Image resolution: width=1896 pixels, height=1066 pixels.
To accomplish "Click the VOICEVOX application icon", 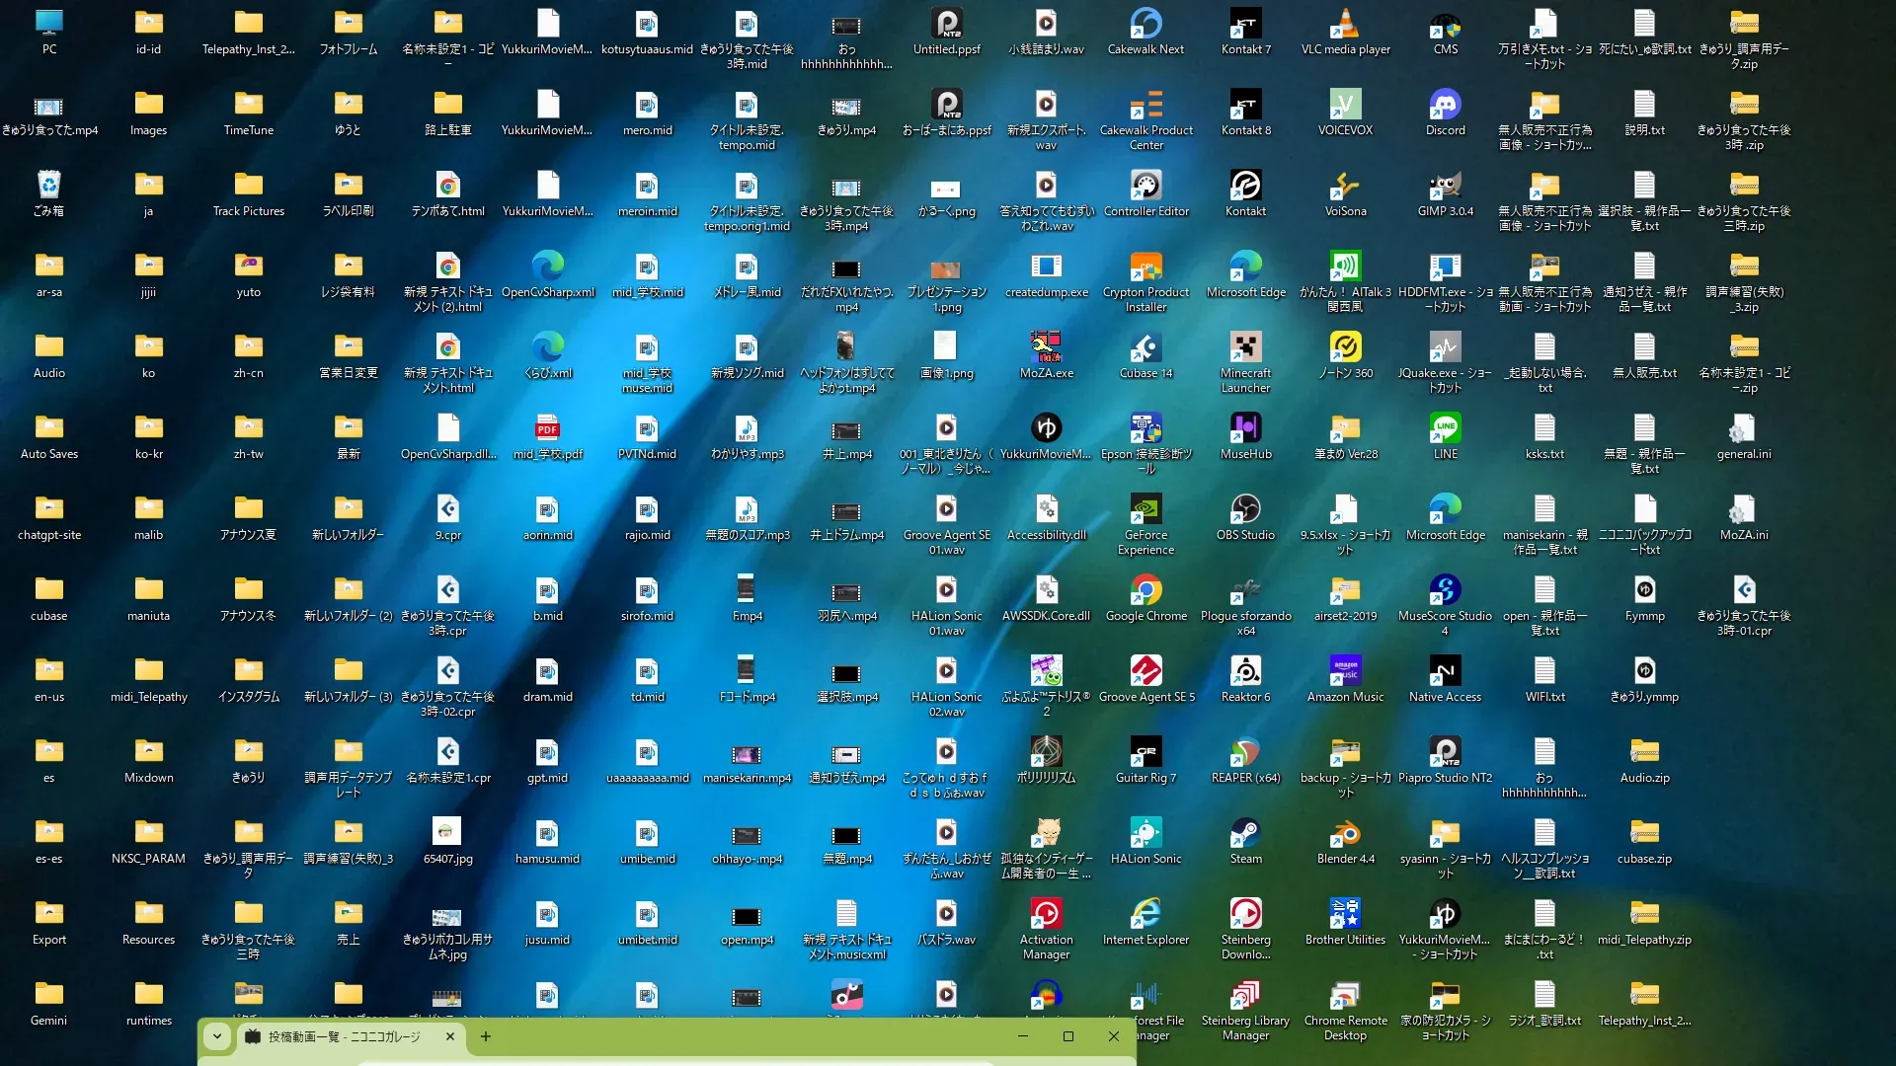I will pyautogui.click(x=1345, y=105).
